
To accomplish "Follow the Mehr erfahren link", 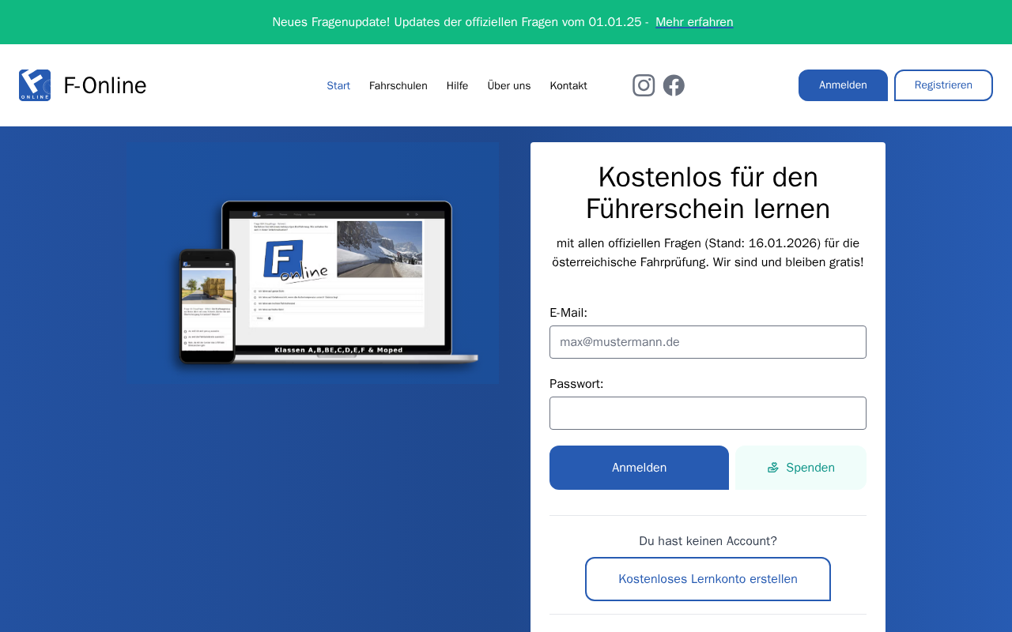I will pos(694,22).
